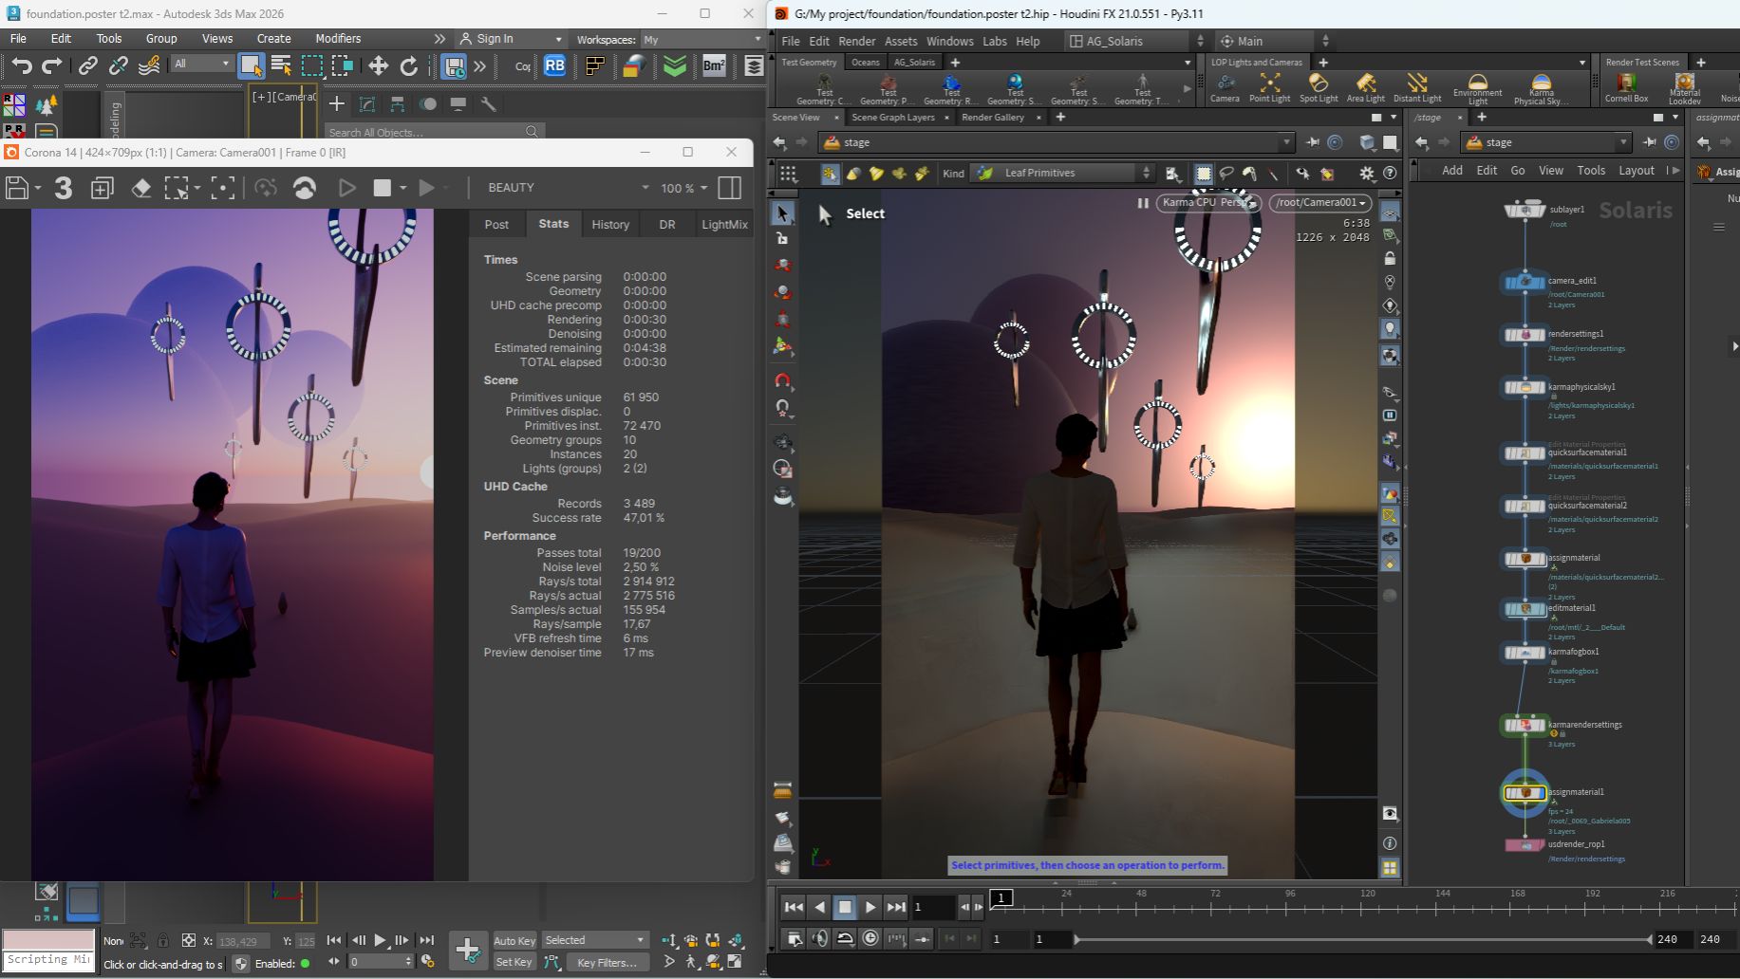Toggle the green Enabled indicator in 3ds Max
Viewport: 1740px width, 979px height.
tap(304, 964)
